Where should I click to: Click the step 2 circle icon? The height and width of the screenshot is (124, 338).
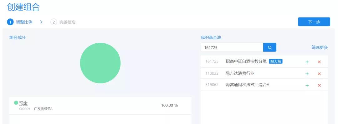(54, 22)
